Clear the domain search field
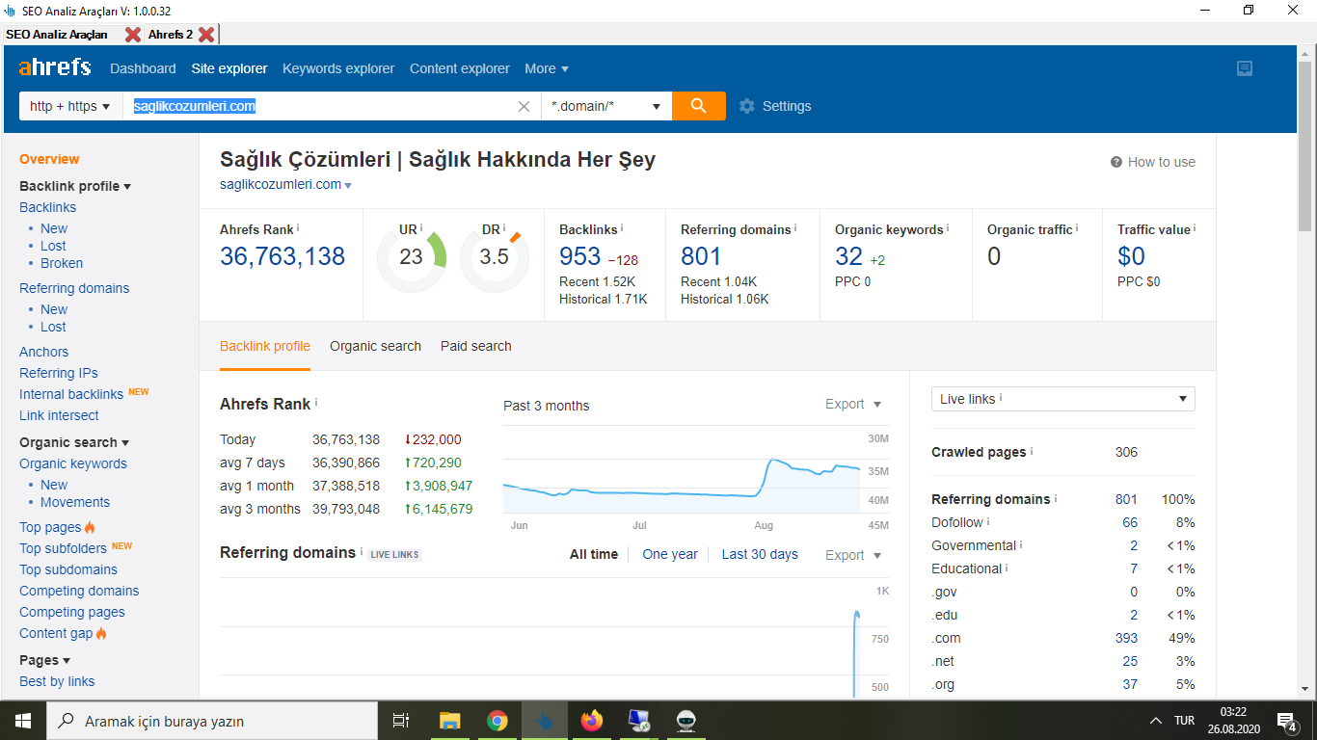Viewport: 1317px width, 740px height. click(524, 107)
